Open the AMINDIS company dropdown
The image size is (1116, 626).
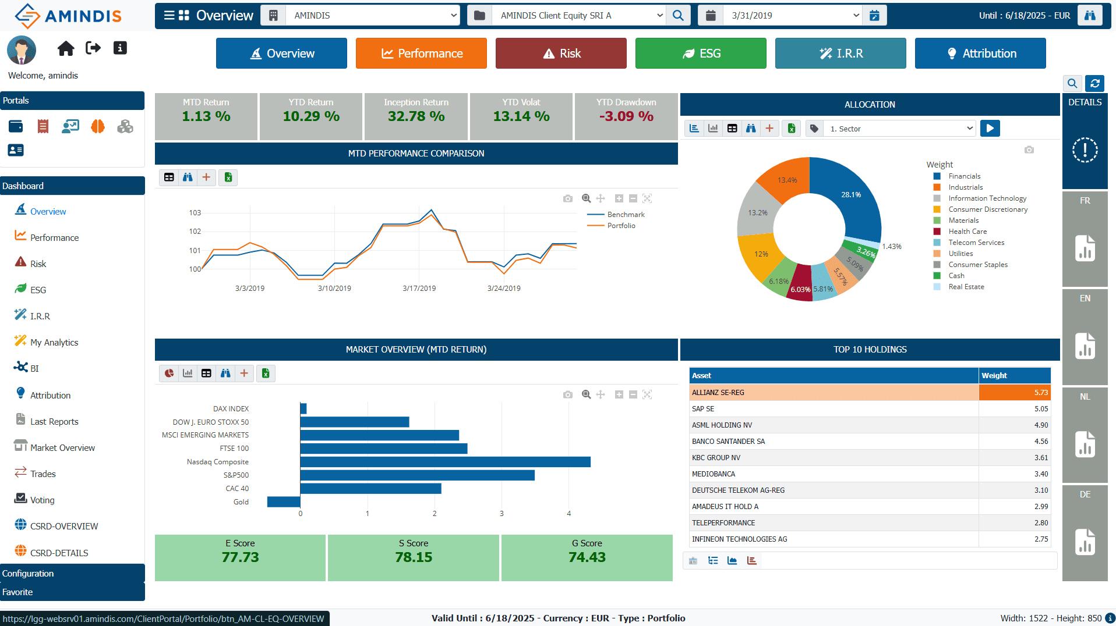coord(373,16)
